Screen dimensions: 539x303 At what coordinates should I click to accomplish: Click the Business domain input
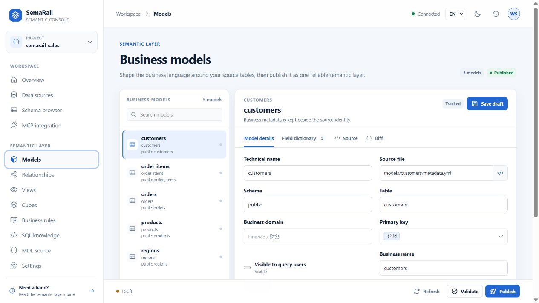(x=308, y=236)
